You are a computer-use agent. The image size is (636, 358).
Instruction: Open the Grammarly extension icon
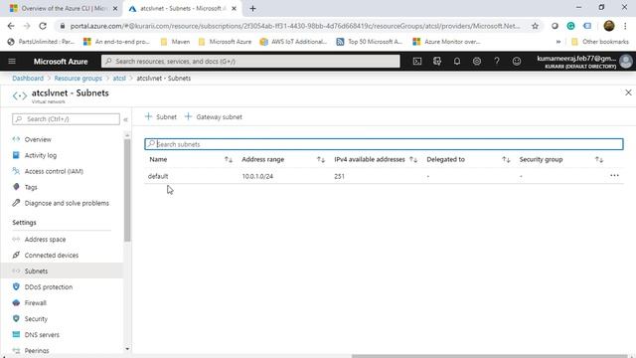point(570,26)
